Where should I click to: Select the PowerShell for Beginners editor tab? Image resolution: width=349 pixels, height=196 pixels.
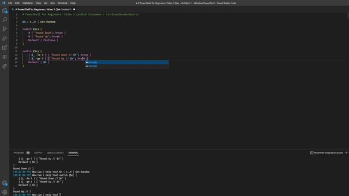44,9
